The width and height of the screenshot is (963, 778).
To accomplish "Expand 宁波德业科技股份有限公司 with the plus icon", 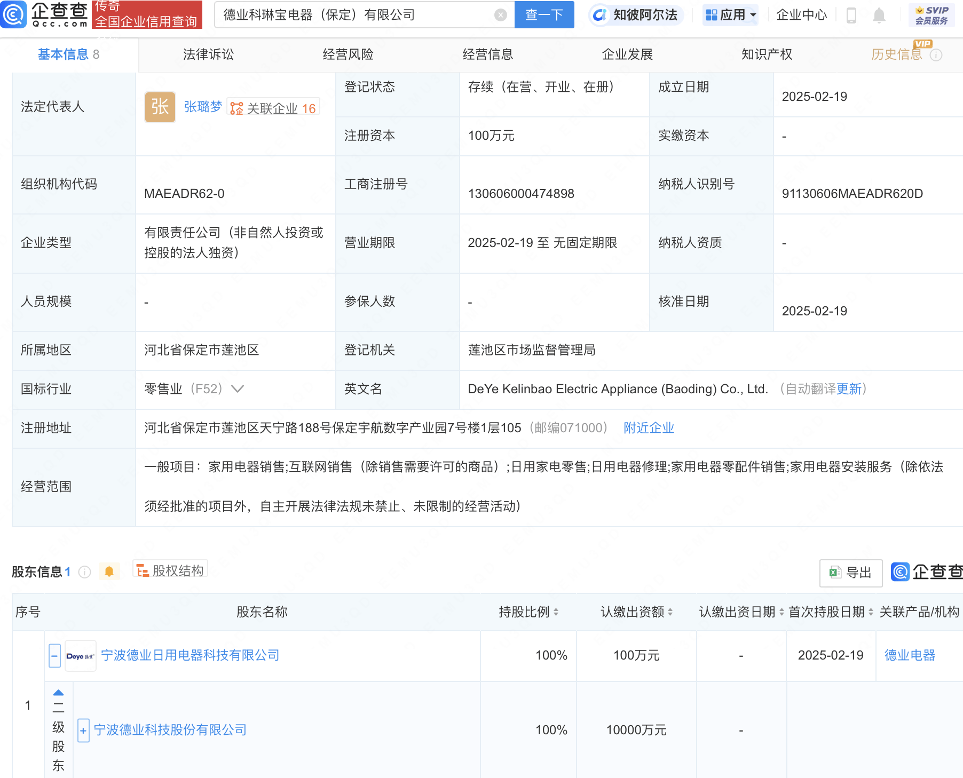I will (83, 730).
